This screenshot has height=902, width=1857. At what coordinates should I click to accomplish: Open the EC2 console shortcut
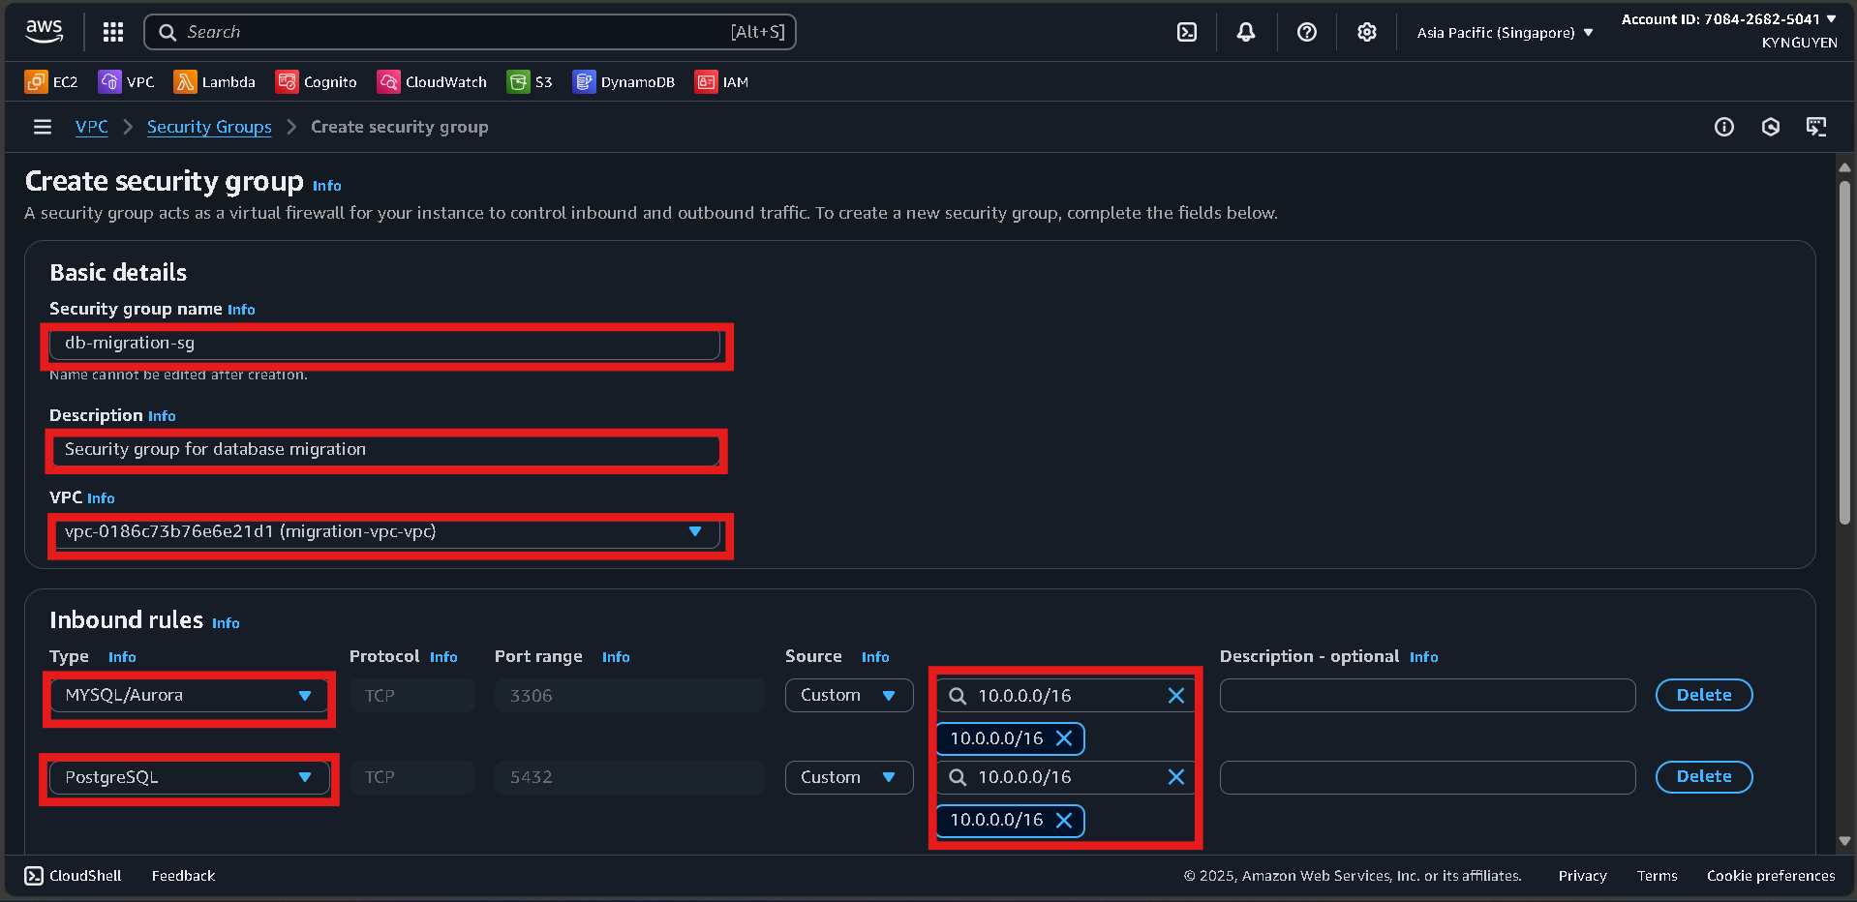pyautogui.click(x=51, y=81)
